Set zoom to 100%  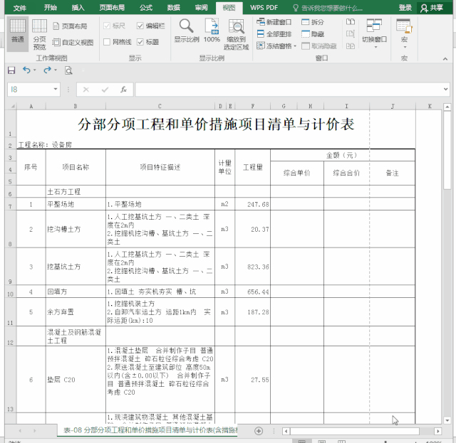(x=212, y=31)
